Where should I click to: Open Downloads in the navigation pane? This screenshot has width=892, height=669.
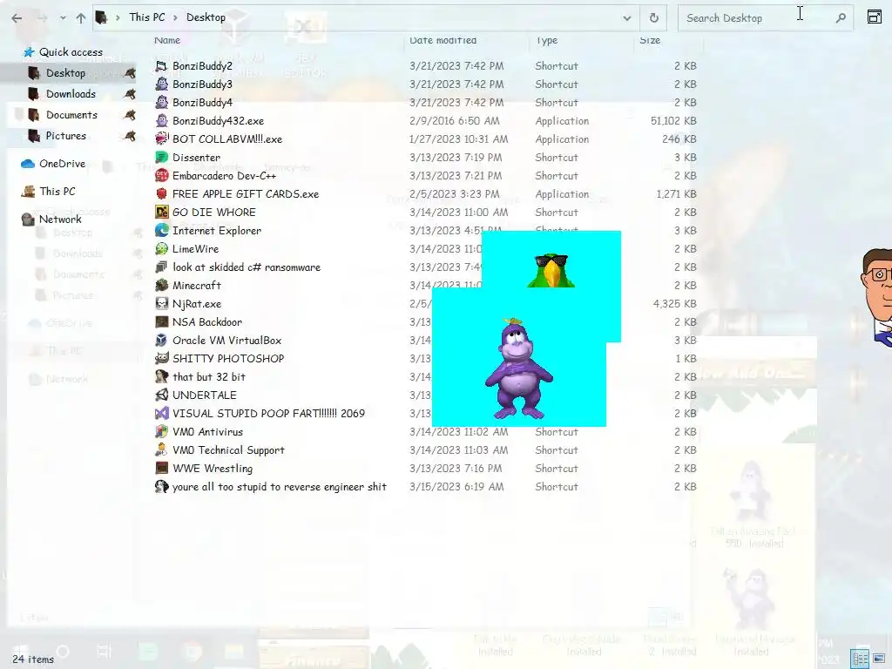pyautogui.click(x=71, y=94)
